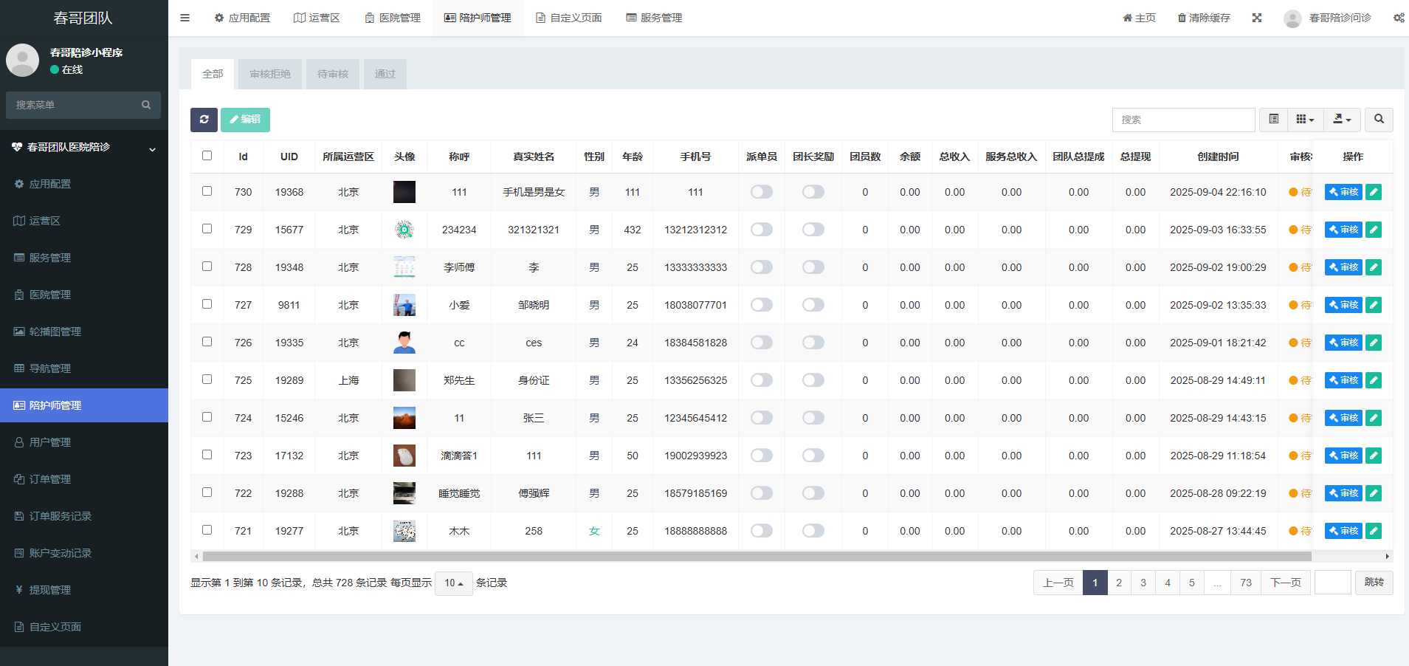Open settings gears icon at top right

[1399, 18]
